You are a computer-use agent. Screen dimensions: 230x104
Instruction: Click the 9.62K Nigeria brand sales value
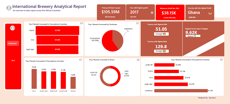click(x=191, y=32)
